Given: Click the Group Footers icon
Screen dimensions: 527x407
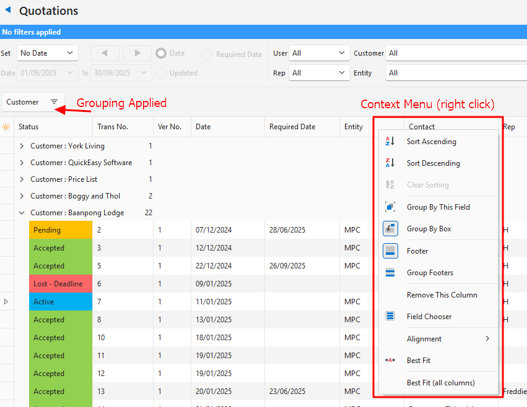Looking at the screenshot, I should (390, 273).
